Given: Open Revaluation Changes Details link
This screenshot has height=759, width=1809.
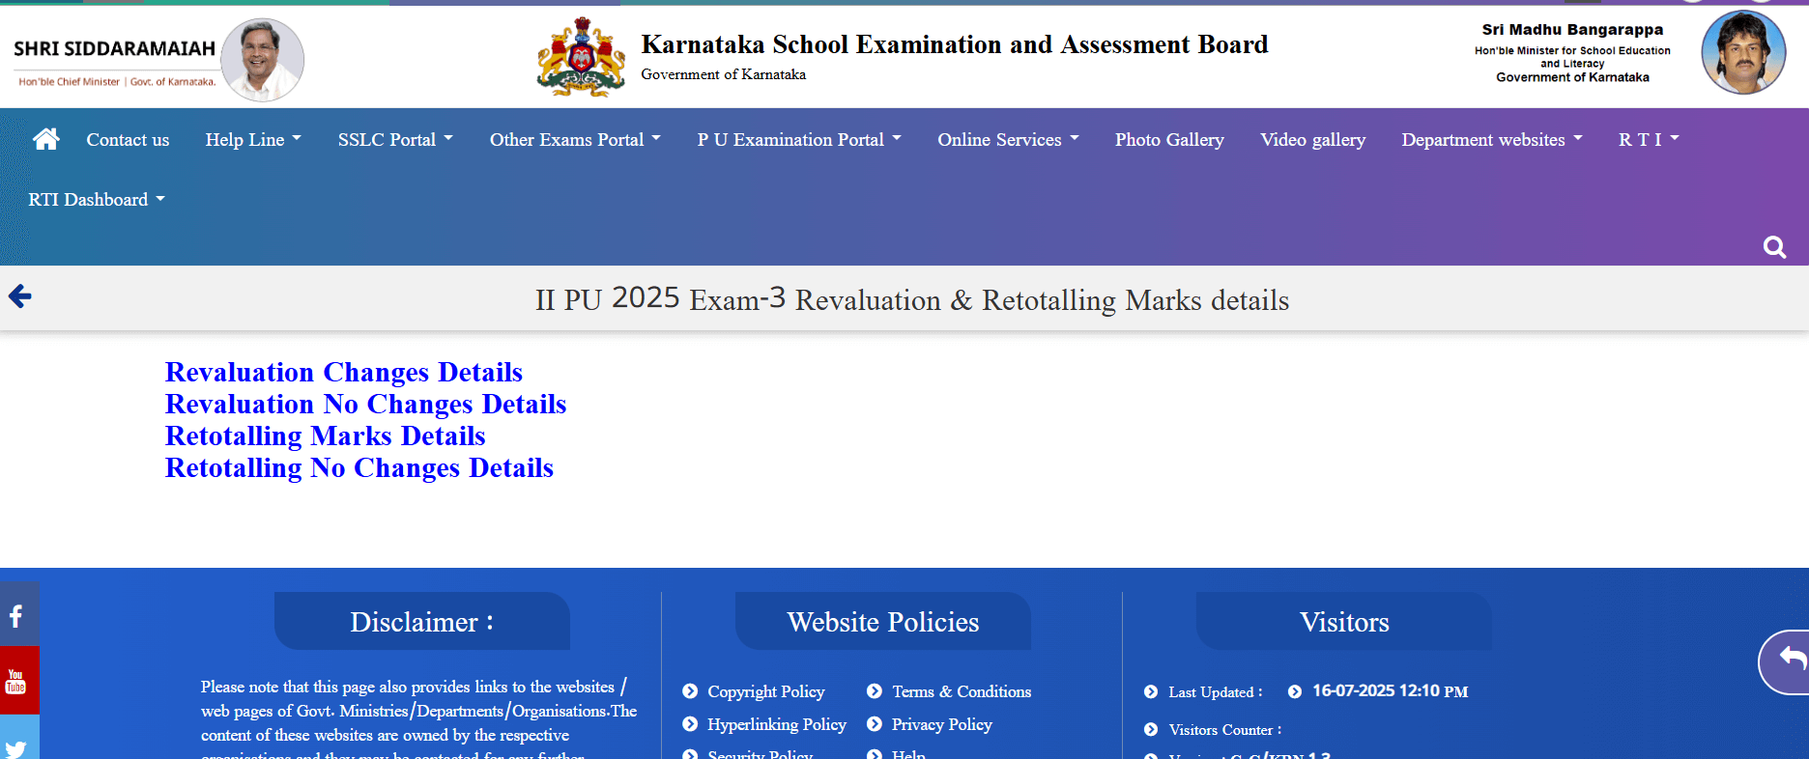Looking at the screenshot, I should tap(344, 372).
